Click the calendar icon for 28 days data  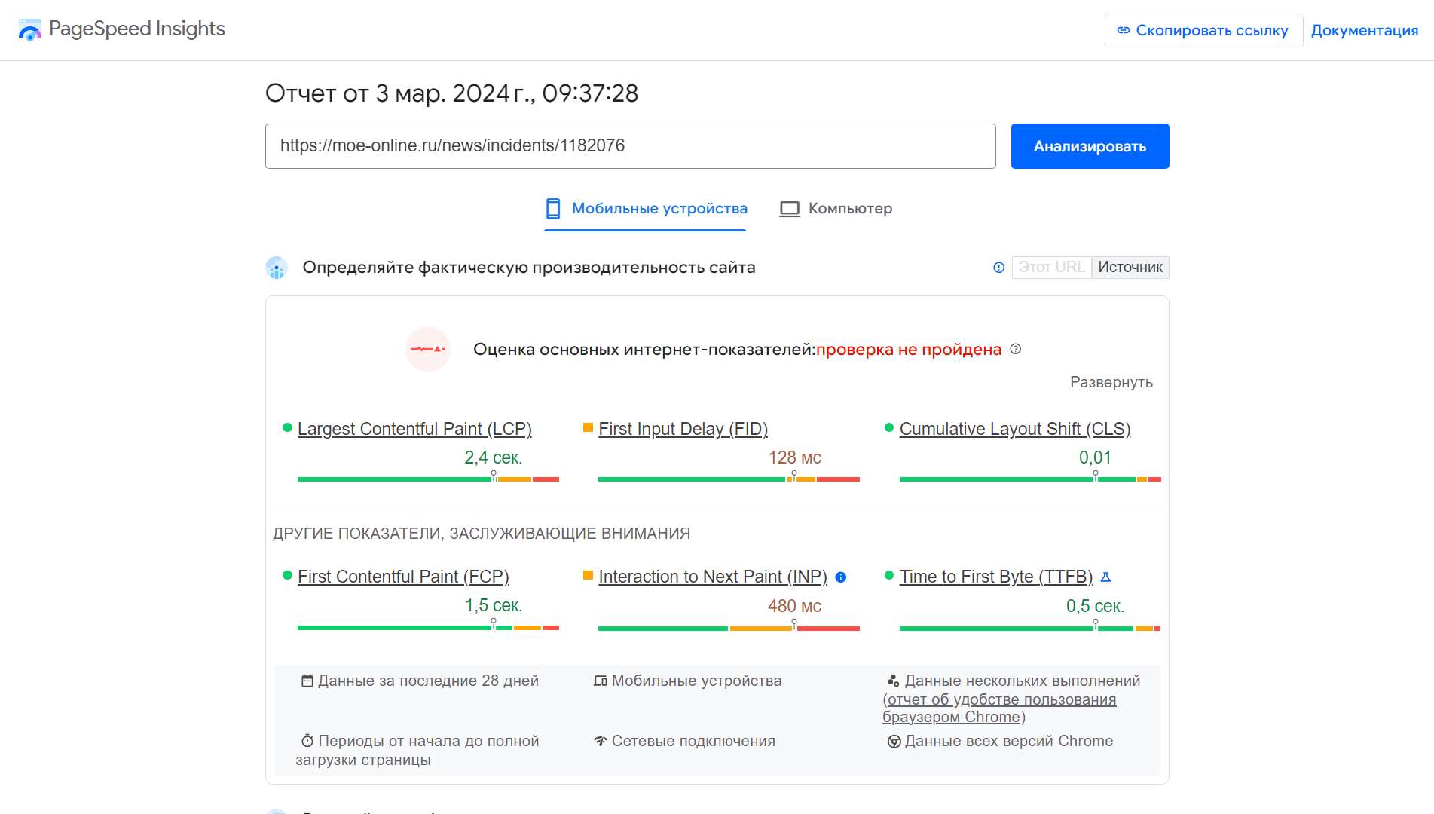coord(307,681)
